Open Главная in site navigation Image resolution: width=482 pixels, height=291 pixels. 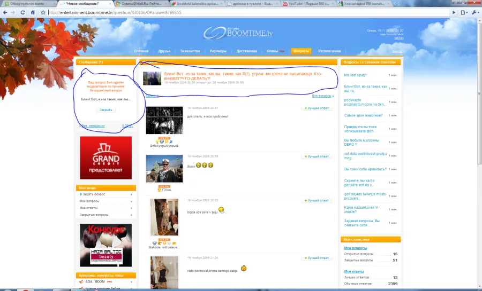[141, 51]
